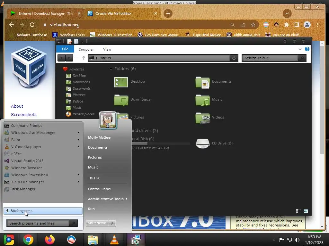Launch Visual Studio 2015
Viewport: 329px width, 246px height.
[43, 161]
